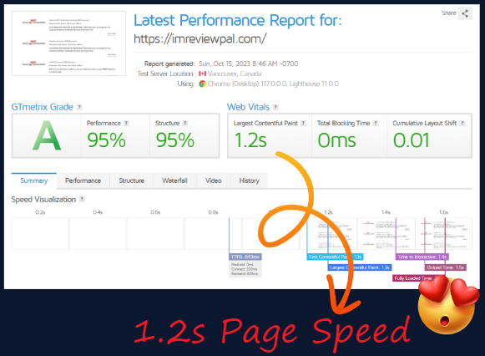This screenshot has height=356, width=485.
Task: Open Cumulative Layout Shift help icon
Action: click(x=462, y=123)
